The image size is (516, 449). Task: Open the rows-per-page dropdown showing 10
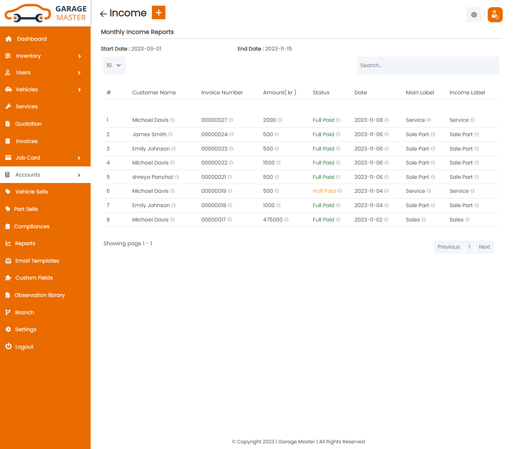point(114,65)
